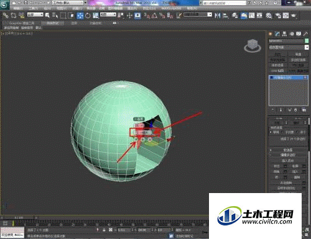Switch to the Motion command panel
Screen dimensions: 311x239
[x=292, y=34]
